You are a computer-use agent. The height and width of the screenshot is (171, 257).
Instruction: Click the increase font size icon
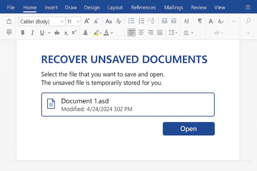click(87, 21)
